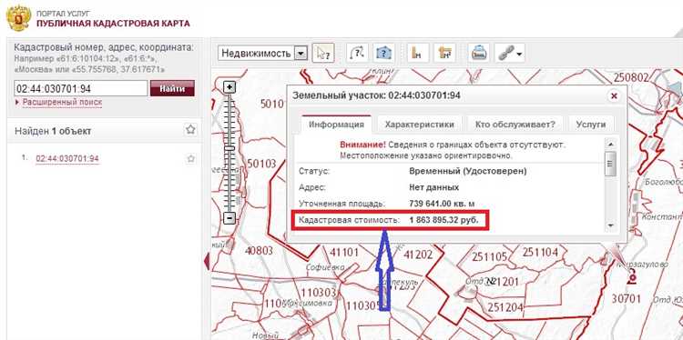Click the map zoom slider handle

point(229,148)
